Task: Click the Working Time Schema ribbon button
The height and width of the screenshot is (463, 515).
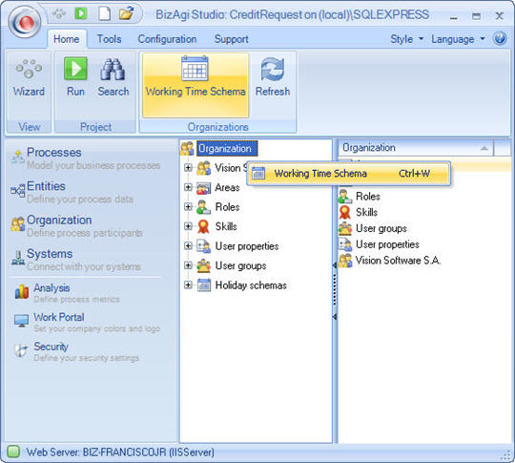Action: pos(196,85)
